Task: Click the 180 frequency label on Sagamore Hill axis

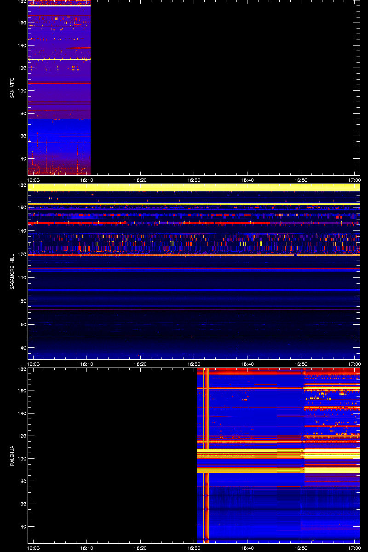Action: click(x=21, y=185)
